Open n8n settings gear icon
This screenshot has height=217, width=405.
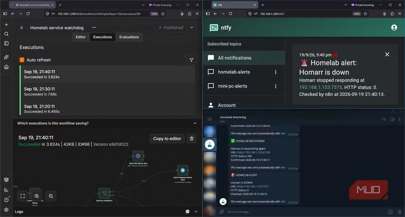[x=6, y=210]
